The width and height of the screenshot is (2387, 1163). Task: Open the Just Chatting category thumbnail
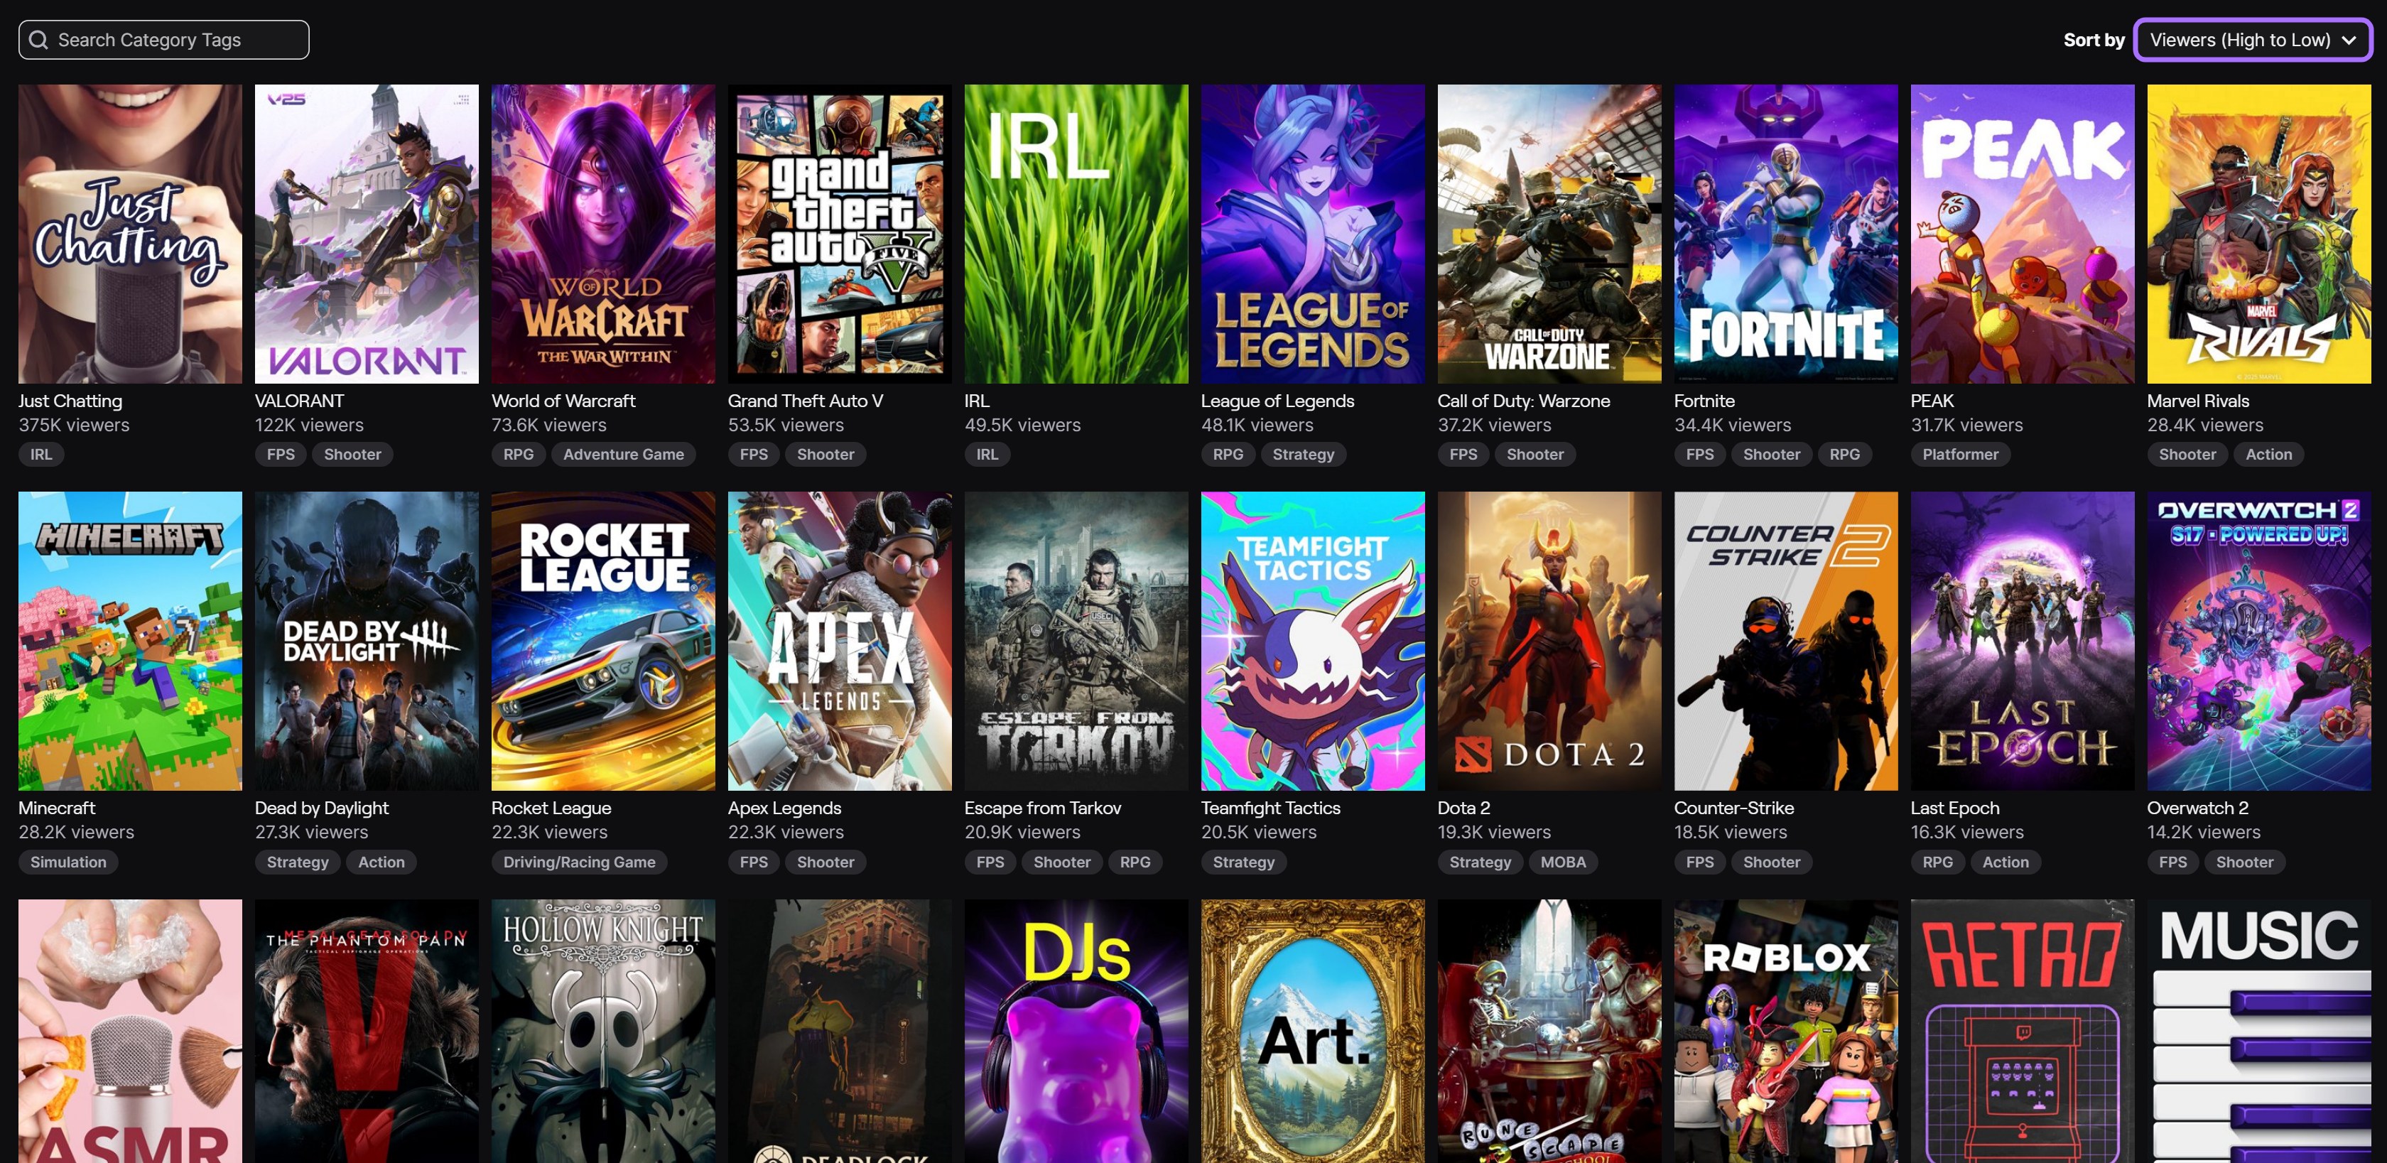point(130,234)
